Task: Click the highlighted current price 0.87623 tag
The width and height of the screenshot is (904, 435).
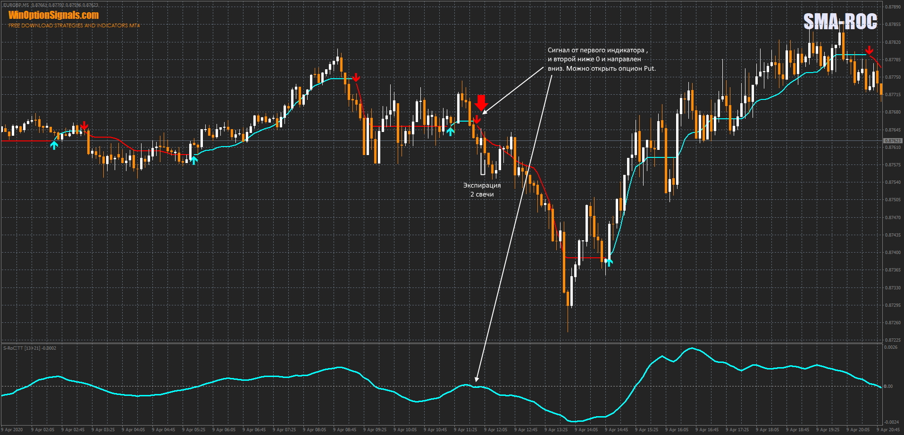Action: click(x=892, y=140)
